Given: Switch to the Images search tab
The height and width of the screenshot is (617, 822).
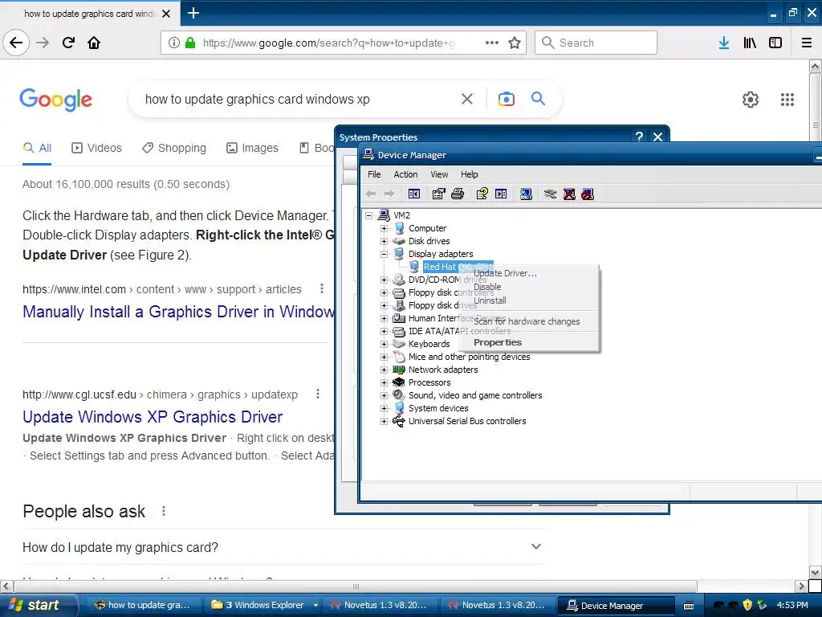Looking at the screenshot, I should click(252, 148).
